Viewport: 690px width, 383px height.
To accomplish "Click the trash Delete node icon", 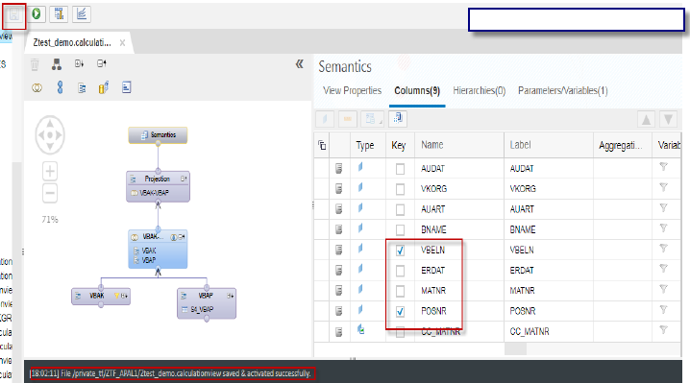I will pos(35,64).
